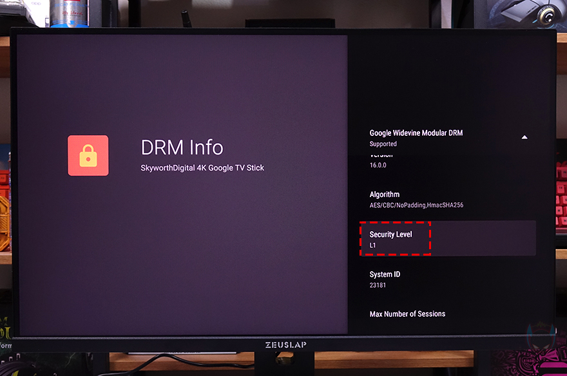Image resolution: width=567 pixels, height=376 pixels.
Task: Select the System ID 23181 row
Action: [x=448, y=279]
